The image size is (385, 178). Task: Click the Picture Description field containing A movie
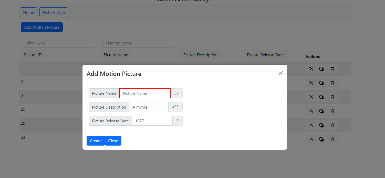pos(149,107)
